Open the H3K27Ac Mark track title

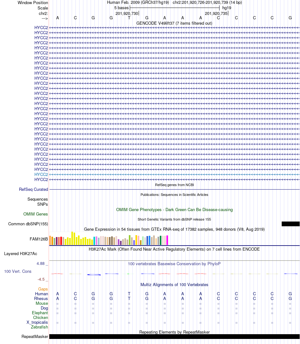coord(174,249)
